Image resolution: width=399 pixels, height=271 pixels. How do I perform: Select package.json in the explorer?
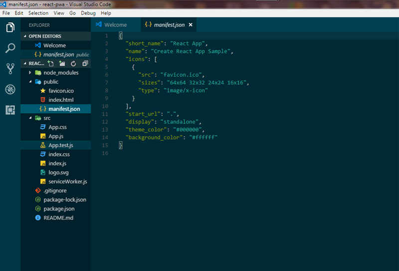click(59, 209)
